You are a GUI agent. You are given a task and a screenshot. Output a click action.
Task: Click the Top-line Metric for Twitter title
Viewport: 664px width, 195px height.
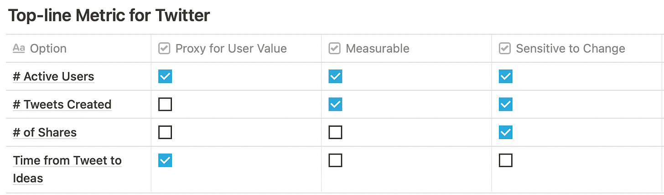pyautogui.click(x=109, y=15)
